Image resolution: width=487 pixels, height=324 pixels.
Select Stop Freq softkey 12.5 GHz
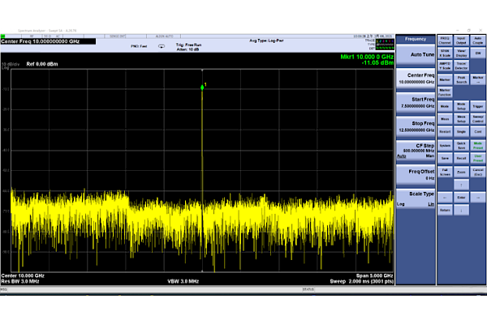tap(416, 127)
